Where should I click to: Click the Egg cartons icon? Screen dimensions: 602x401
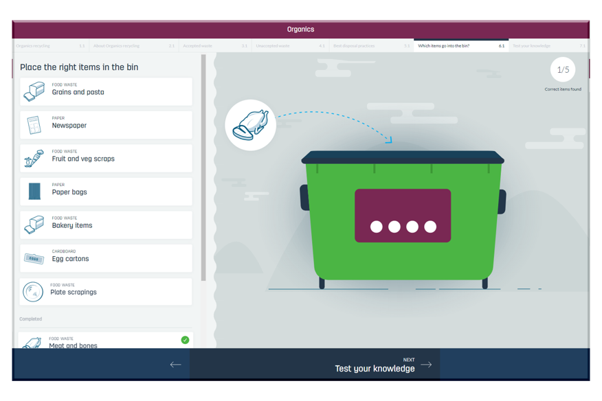click(x=34, y=259)
